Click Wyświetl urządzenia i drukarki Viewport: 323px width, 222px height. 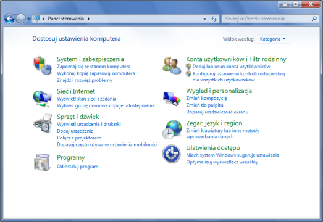89,124
